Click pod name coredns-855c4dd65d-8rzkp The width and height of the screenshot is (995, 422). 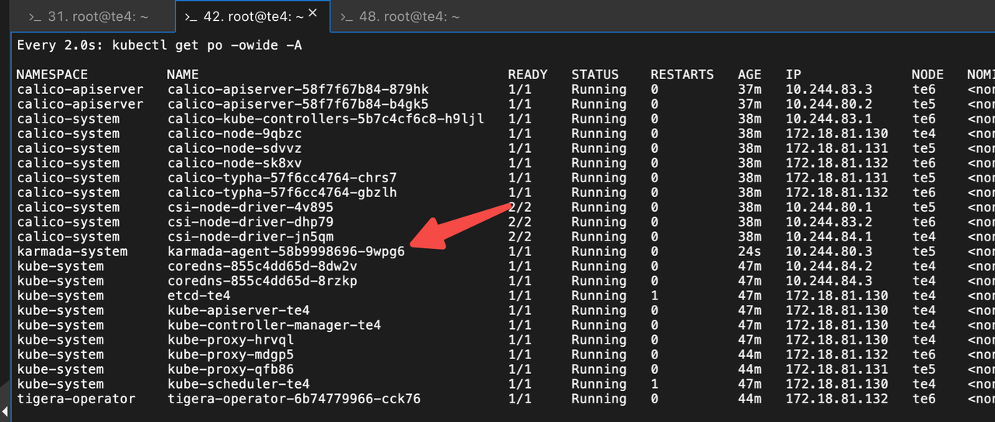[x=262, y=281]
